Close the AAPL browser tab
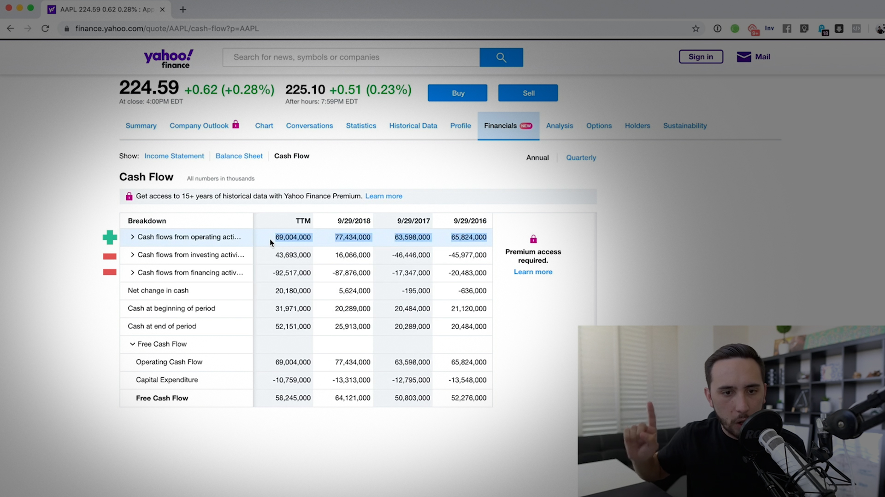The height and width of the screenshot is (497, 885). pos(162,9)
